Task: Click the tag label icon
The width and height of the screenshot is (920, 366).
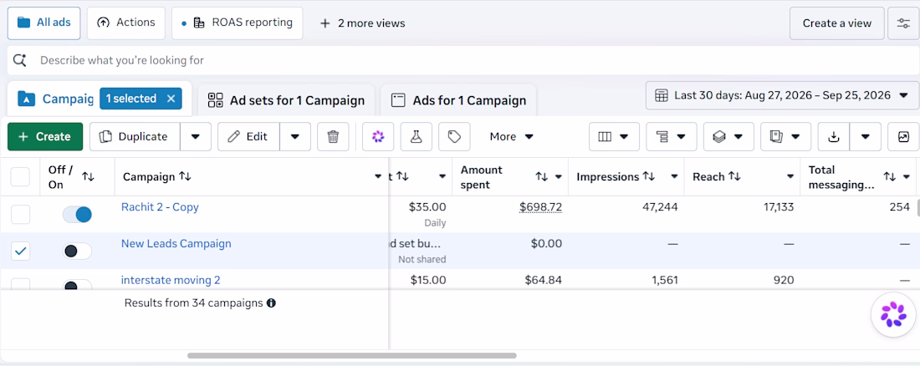Action: [x=454, y=137]
